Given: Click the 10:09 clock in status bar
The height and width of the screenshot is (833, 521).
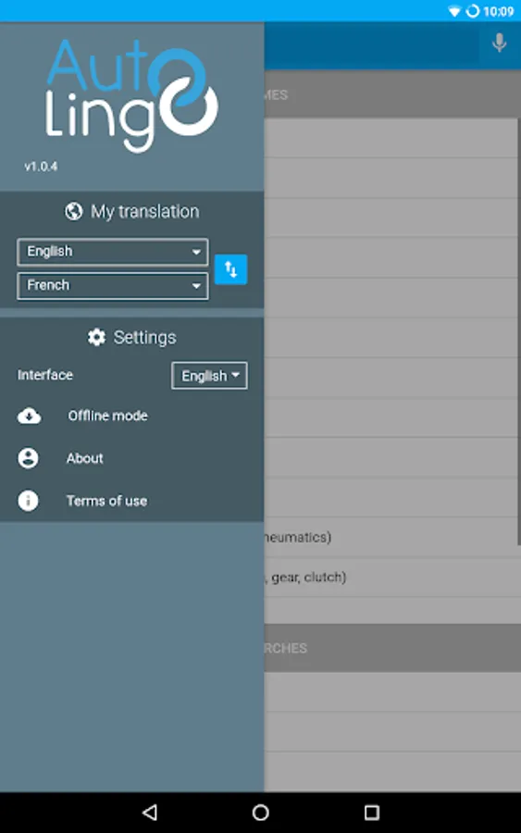Looking at the screenshot, I should [499, 11].
